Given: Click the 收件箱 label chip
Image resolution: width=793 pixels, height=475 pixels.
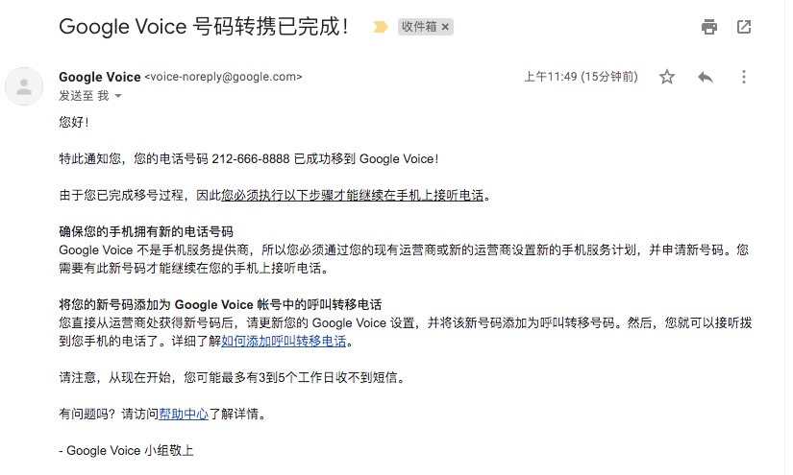Looking at the screenshot, I should (x=419, y=27).
